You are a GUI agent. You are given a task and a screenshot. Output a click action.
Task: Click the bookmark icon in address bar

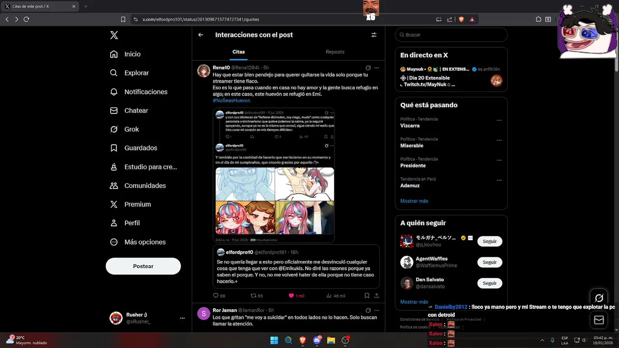pos(123,19)
